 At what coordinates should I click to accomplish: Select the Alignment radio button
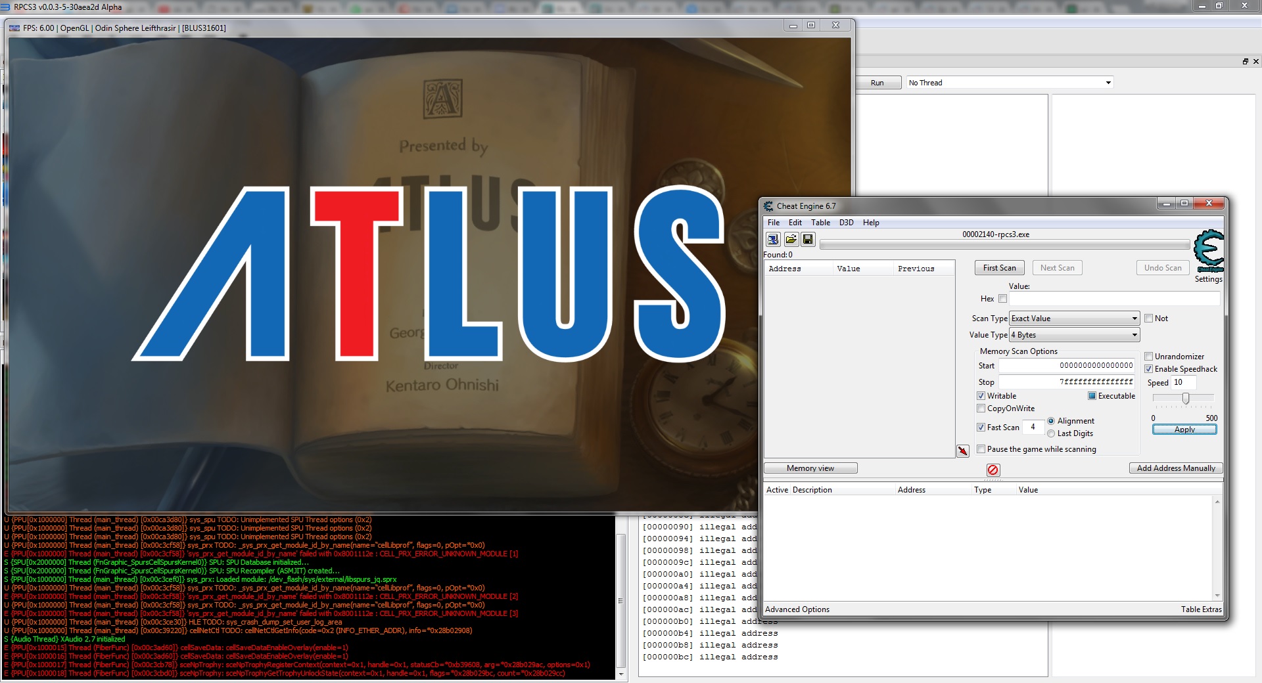[1051, 421]
